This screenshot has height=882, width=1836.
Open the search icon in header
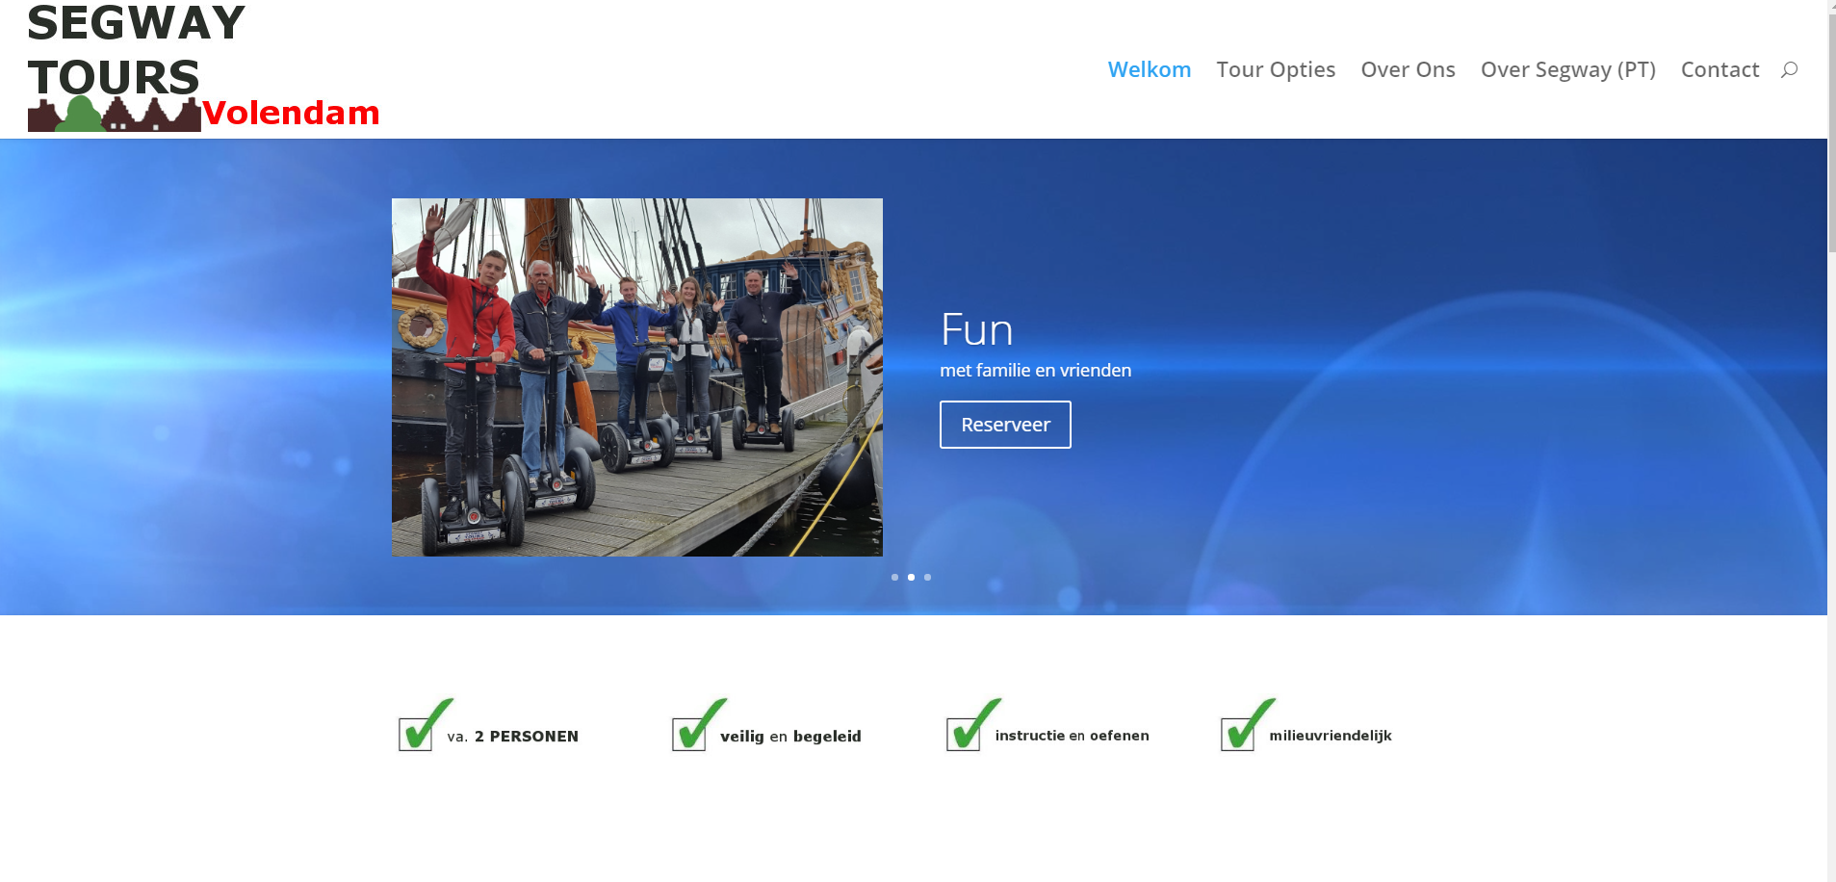click(1789, 69)
